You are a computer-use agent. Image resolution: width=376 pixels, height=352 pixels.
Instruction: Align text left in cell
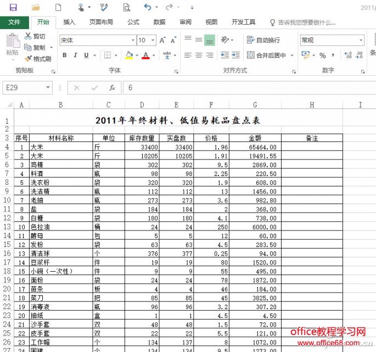click(188, 55)
